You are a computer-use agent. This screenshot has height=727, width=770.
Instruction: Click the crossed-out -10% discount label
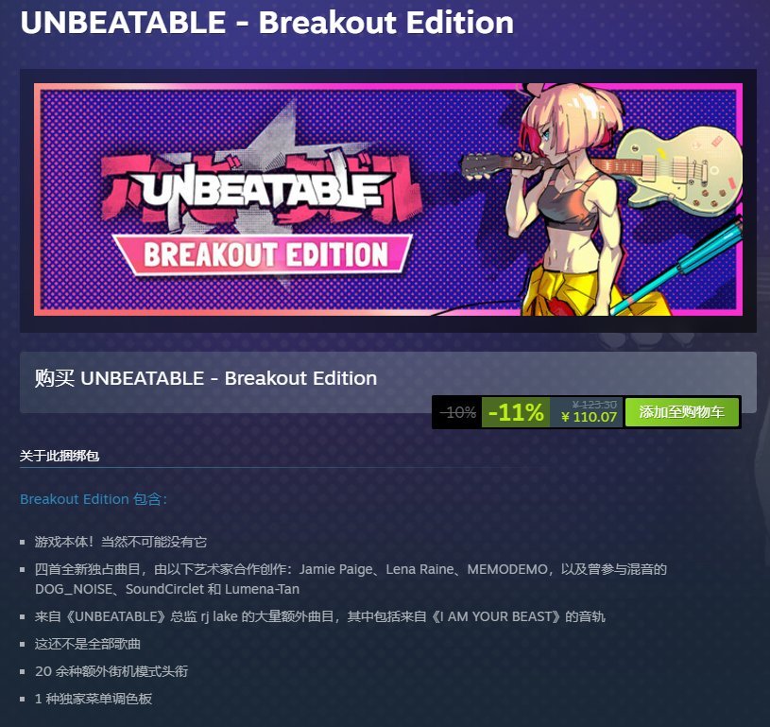pos(457,412)
